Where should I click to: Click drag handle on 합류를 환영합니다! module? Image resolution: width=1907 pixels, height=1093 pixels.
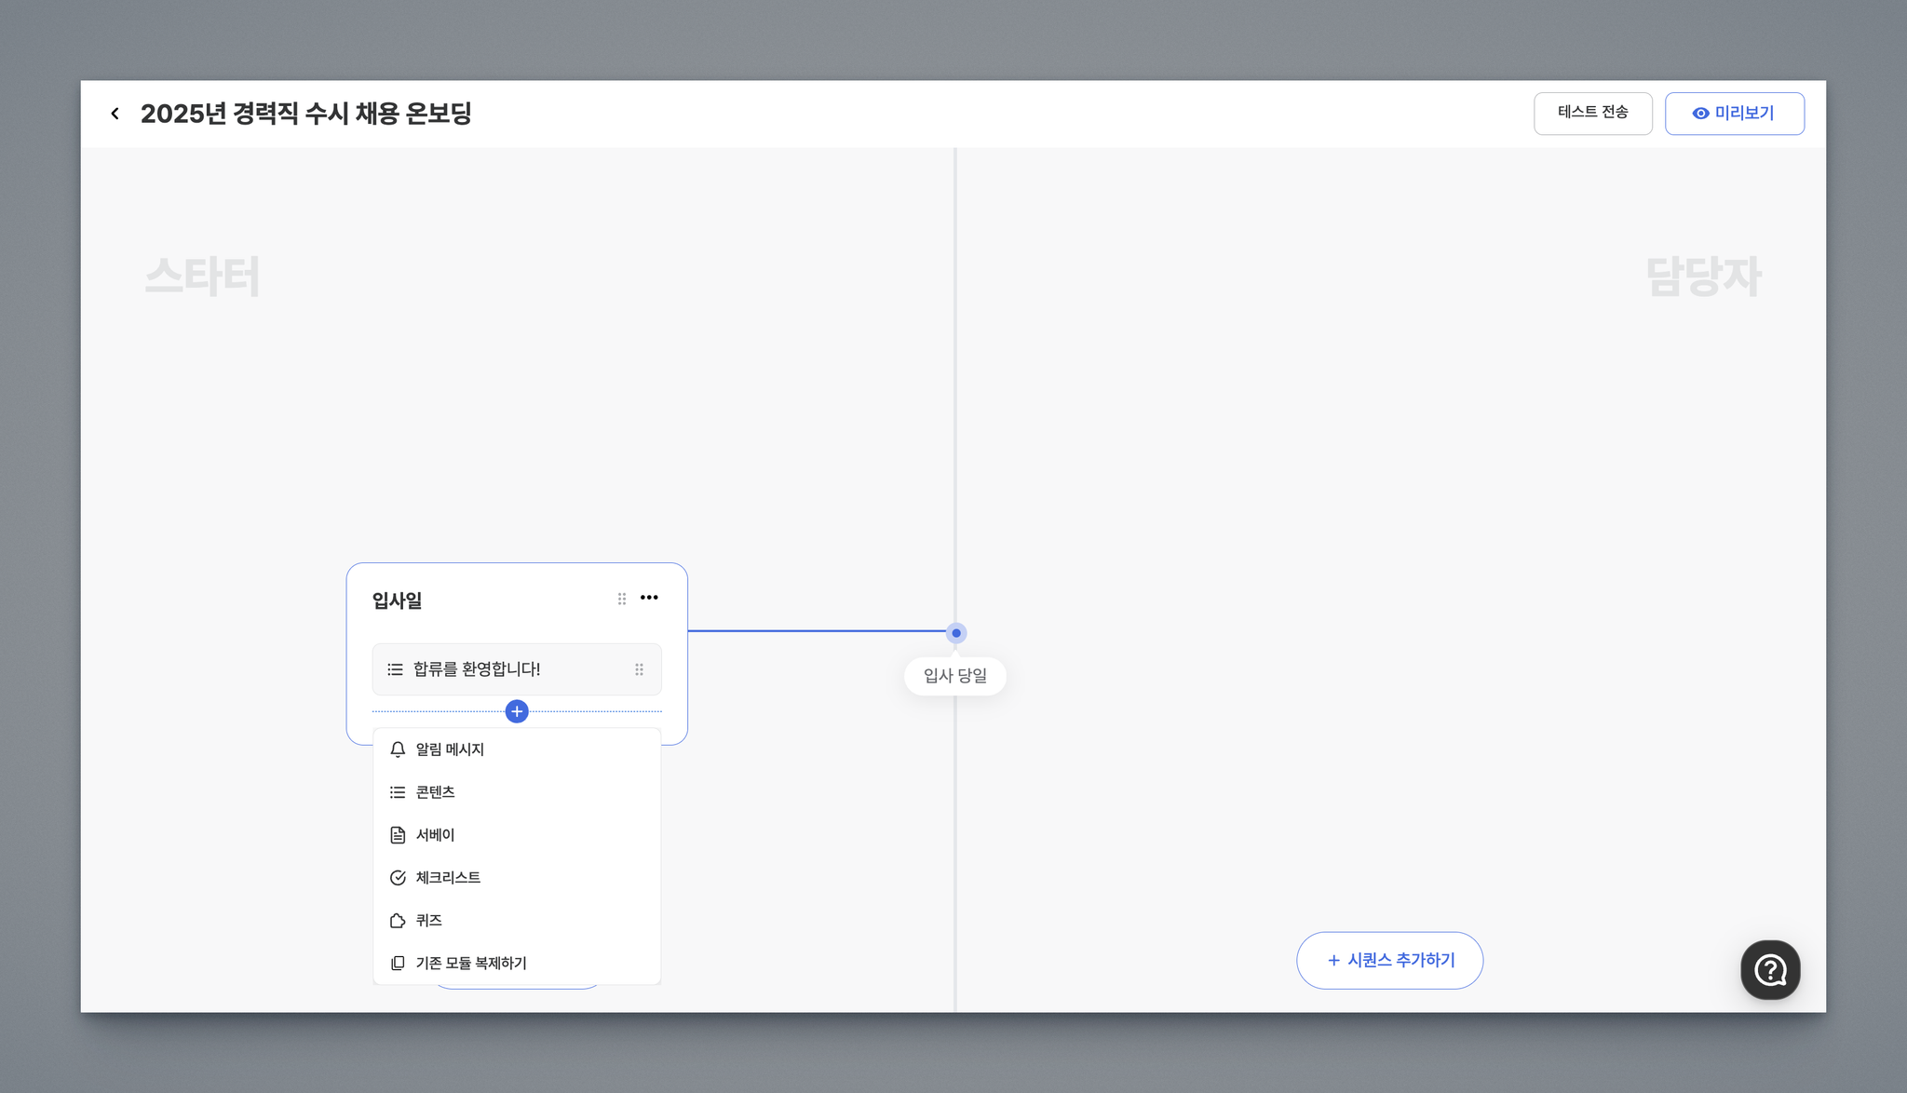pos(639,669)
